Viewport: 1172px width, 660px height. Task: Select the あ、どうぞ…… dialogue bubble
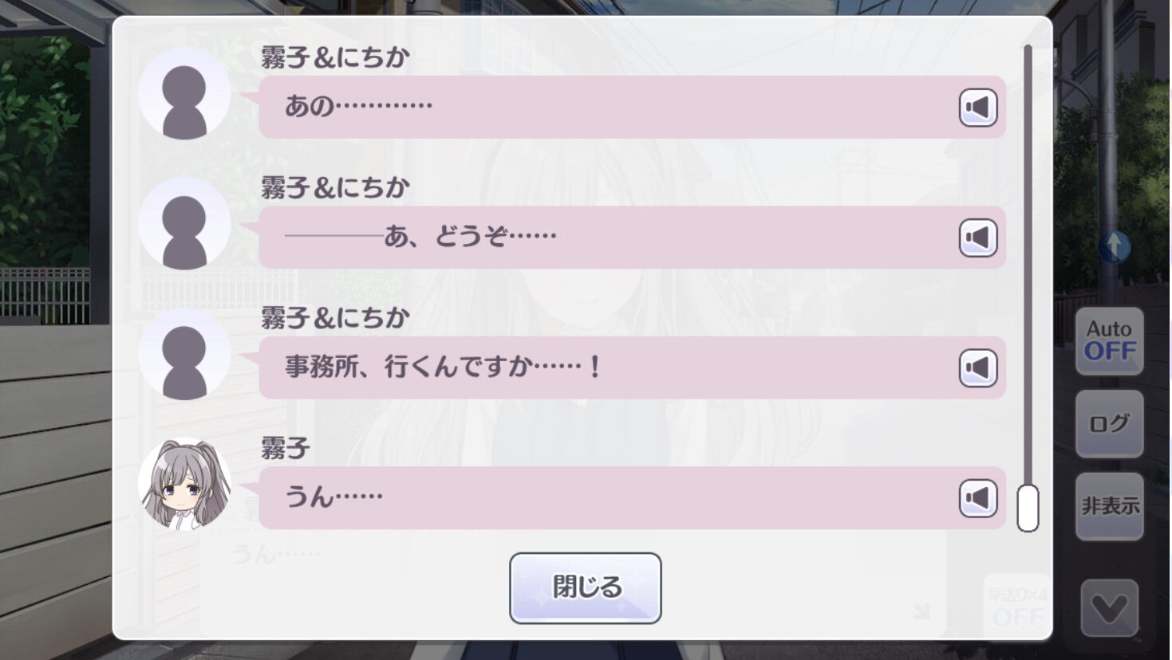tap(606, 238)
